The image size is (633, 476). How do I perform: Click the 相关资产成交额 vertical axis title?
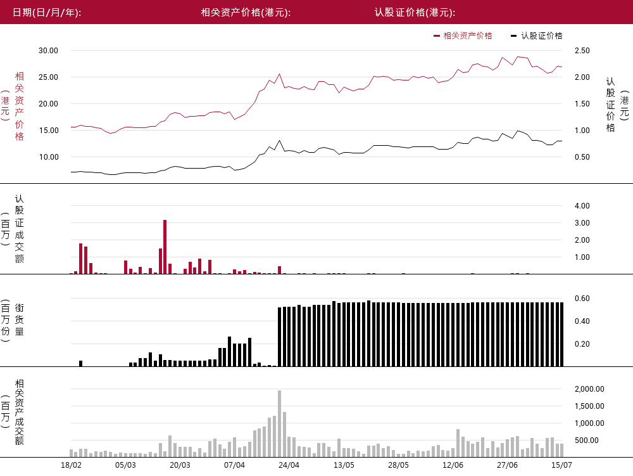(19, 412)
